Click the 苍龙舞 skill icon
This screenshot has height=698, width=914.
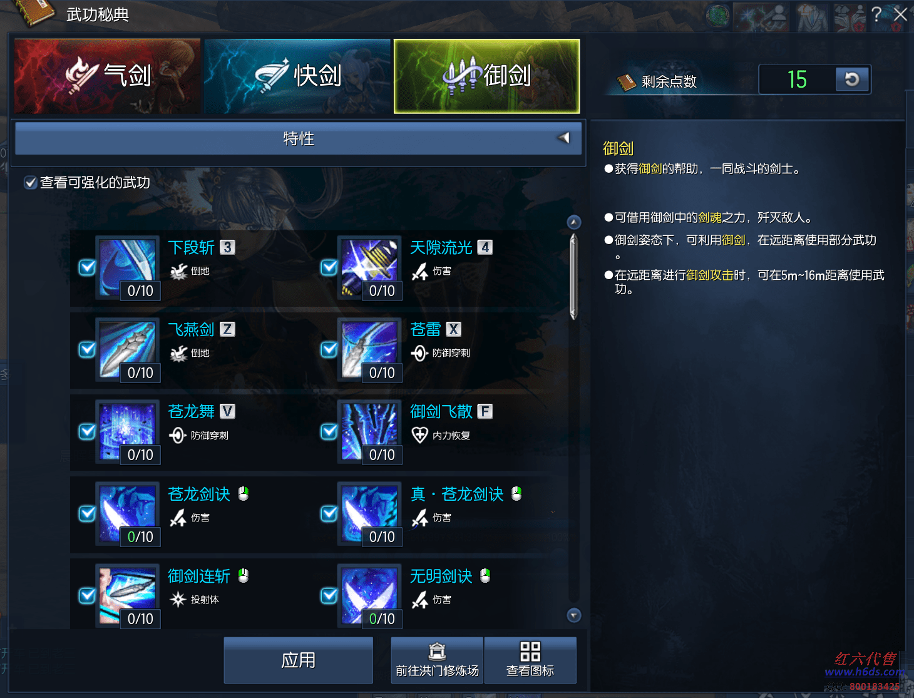coord(128,432)
